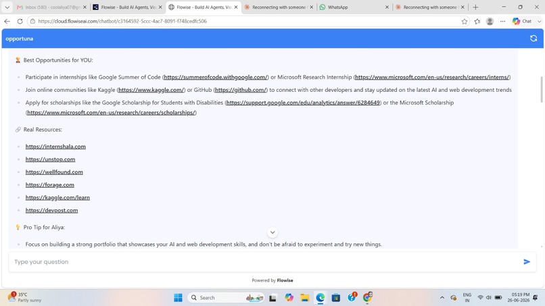Open the battery status tray icon
The width and height of the screenshot is (545, 306).
(498, 298)
